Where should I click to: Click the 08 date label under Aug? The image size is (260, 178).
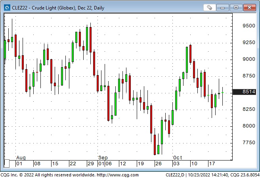pos(37,164)
